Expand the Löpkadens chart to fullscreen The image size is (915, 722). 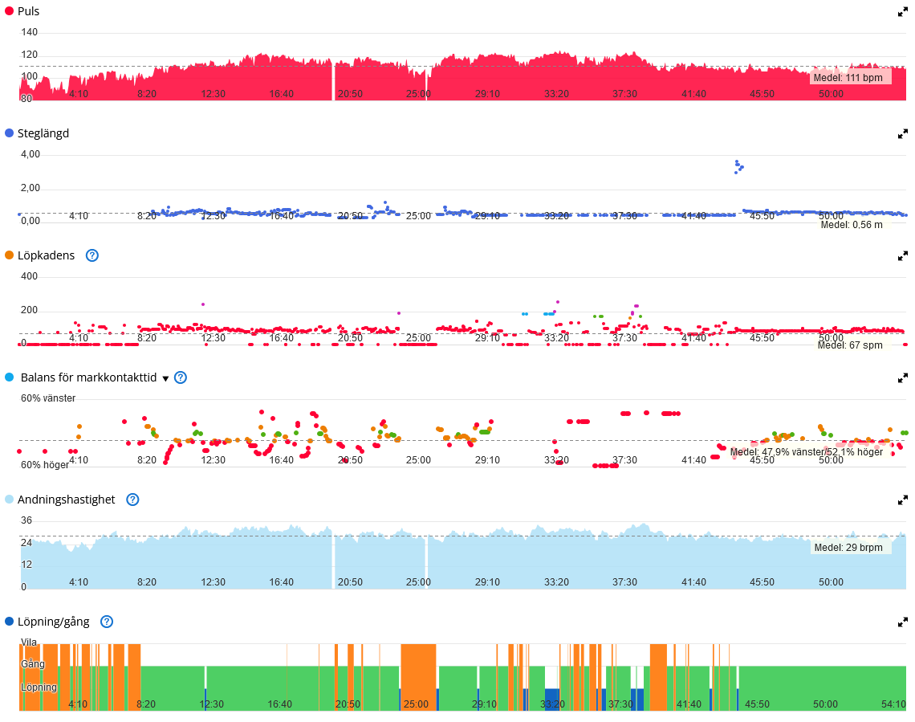click(x=902, y=255)
